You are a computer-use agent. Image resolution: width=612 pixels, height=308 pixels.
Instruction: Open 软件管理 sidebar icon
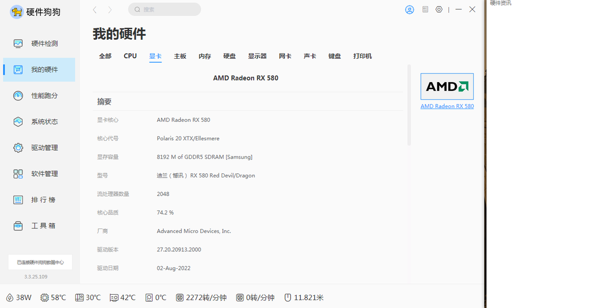pos(18,174)
